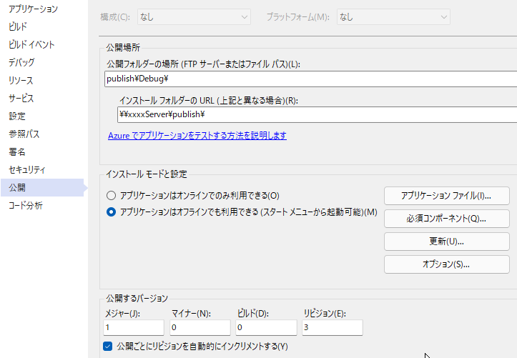This screenshot has height=358, width=517.
Task: Click the publish folder location field
Action: point(310,79)
